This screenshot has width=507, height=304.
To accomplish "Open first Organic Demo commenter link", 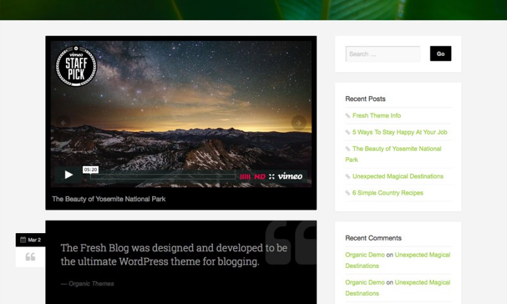I will [365, 255].
